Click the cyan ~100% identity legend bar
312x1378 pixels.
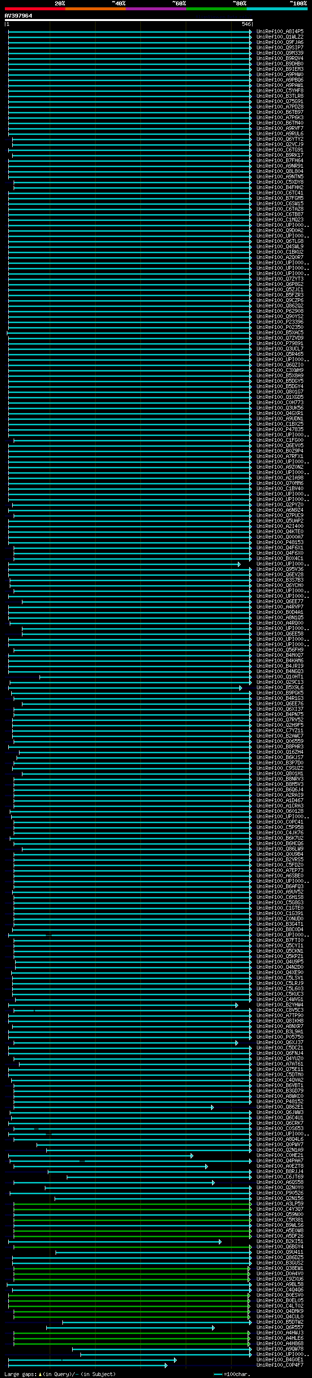coord(277,9)
